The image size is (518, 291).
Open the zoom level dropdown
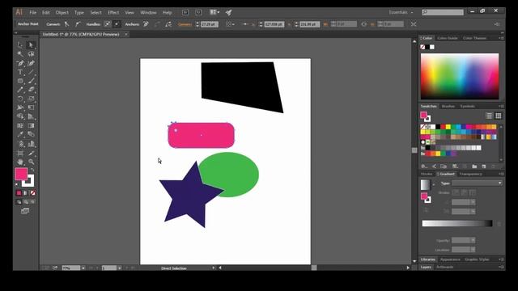coord(83,268)
